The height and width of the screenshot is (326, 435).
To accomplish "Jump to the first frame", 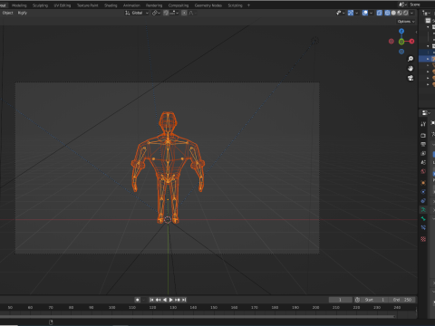I will (152, 300).
